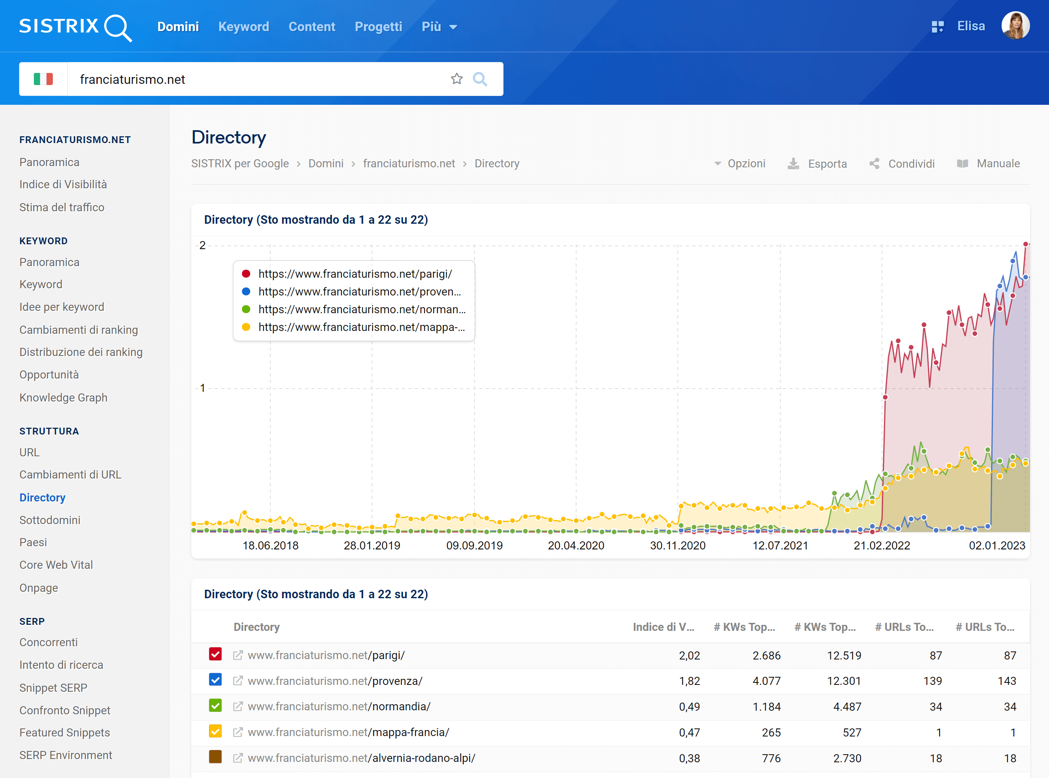Image resolution: width=1049 pixels, height=778 pixels.
Task: Click the Esporta download icon
Action: click(793, 163)
